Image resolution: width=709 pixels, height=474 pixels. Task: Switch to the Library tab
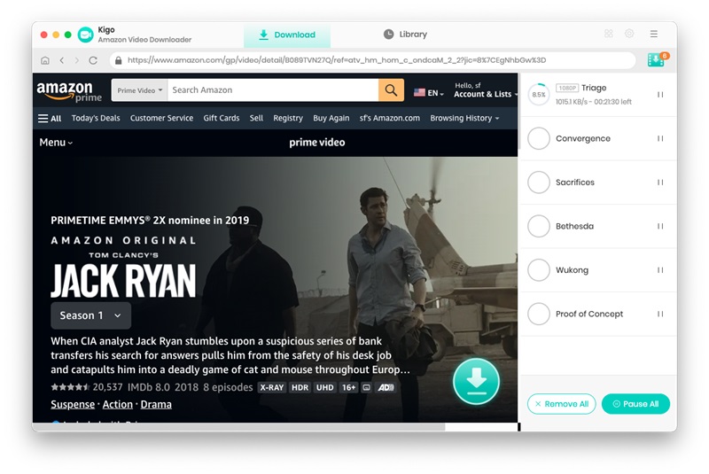point(406,35)
